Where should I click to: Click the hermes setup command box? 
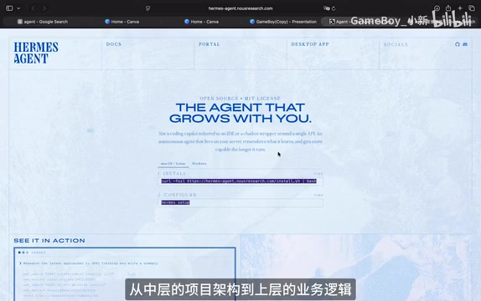tap(240, 202)
